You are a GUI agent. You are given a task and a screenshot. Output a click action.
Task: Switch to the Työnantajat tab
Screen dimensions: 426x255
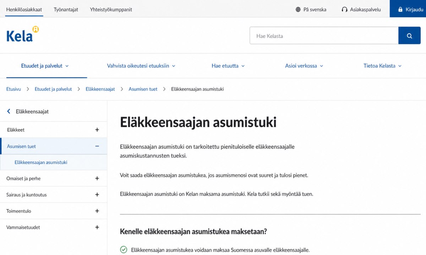coord(66,10)
